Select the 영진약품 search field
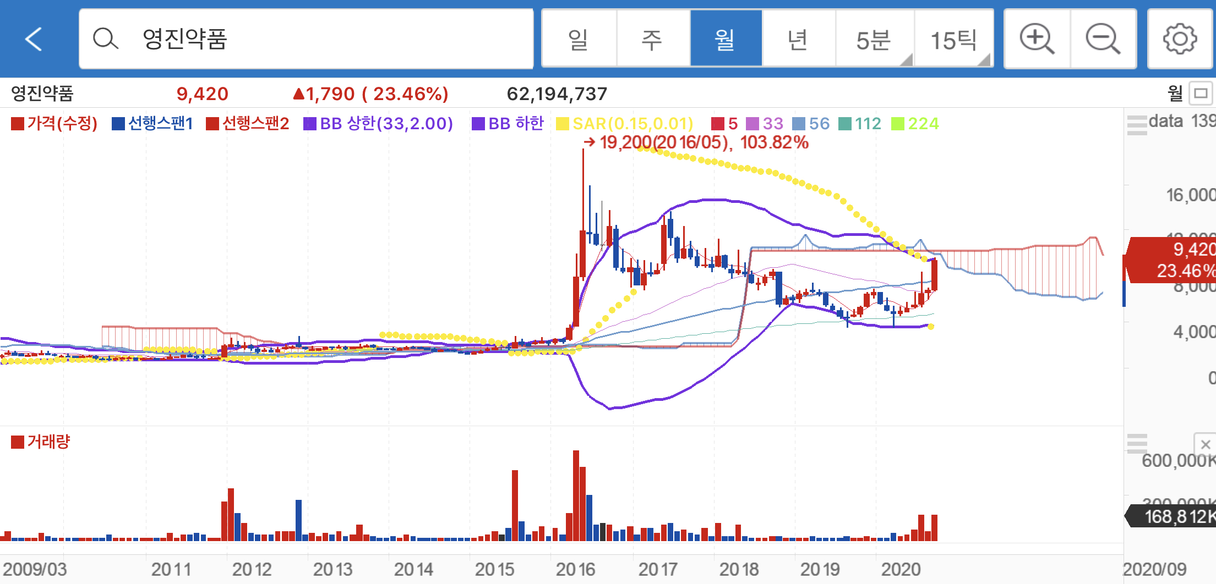1216x584 pixels. click(306, 39)
